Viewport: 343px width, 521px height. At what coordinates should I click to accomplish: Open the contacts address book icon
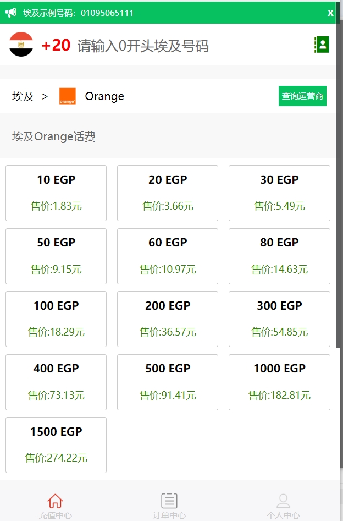pos(322,45)
